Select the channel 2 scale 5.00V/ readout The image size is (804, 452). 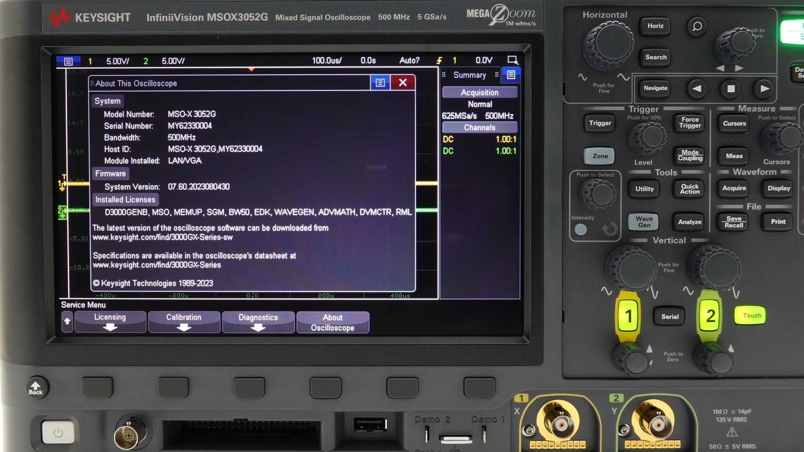(173, 61)
